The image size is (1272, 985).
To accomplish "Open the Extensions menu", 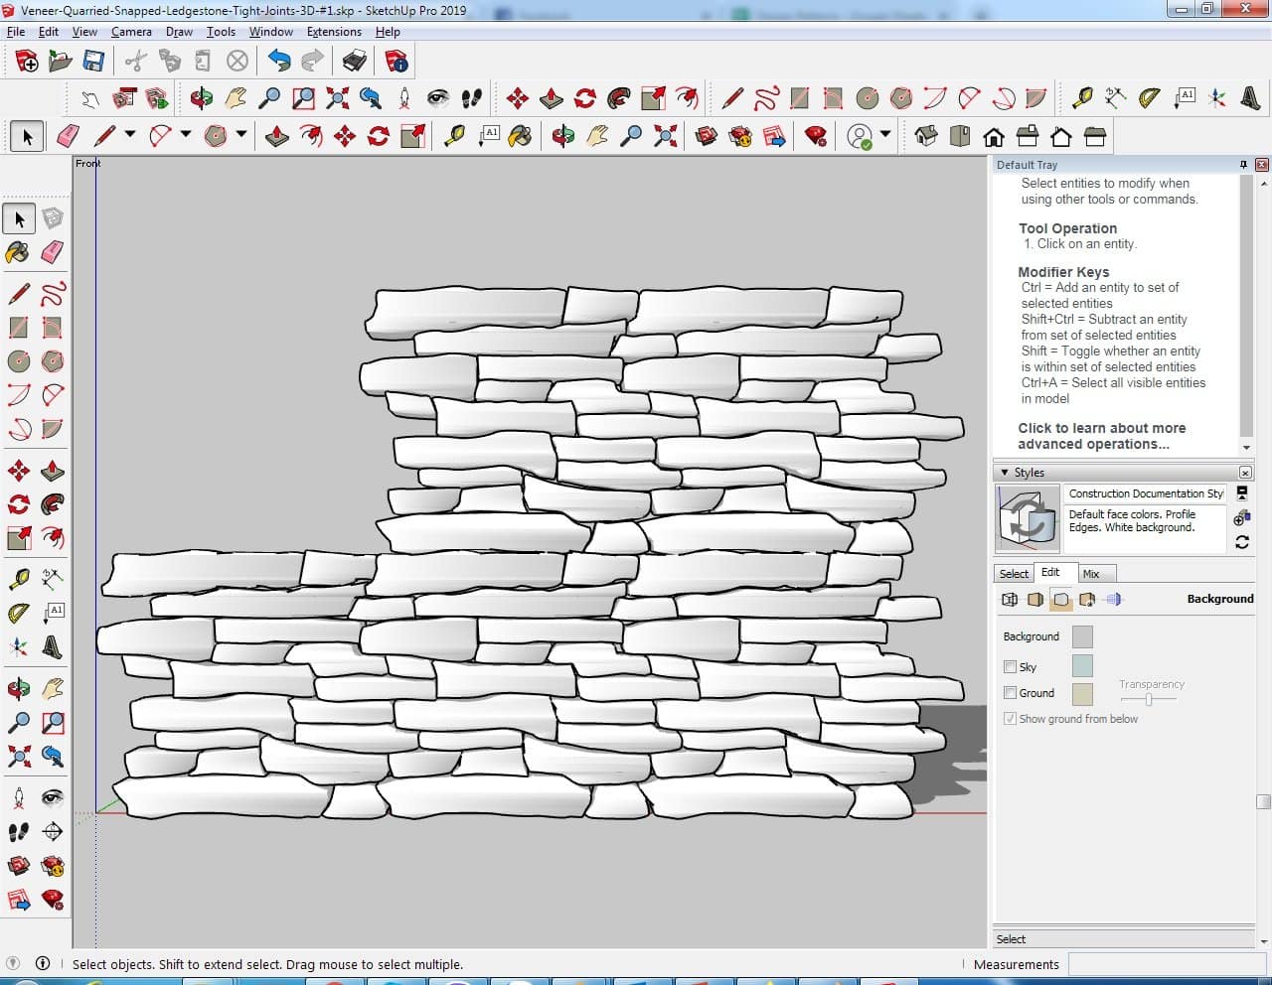I will point(334,32).
